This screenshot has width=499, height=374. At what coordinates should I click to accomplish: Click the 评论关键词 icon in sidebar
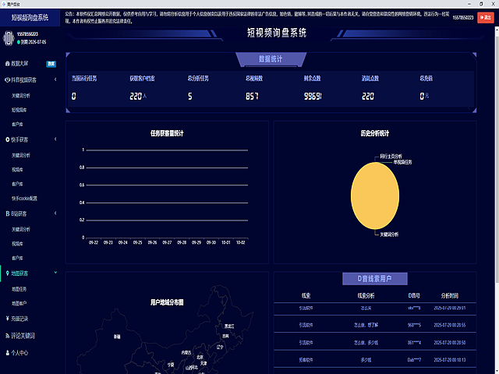tap(7, 336)
